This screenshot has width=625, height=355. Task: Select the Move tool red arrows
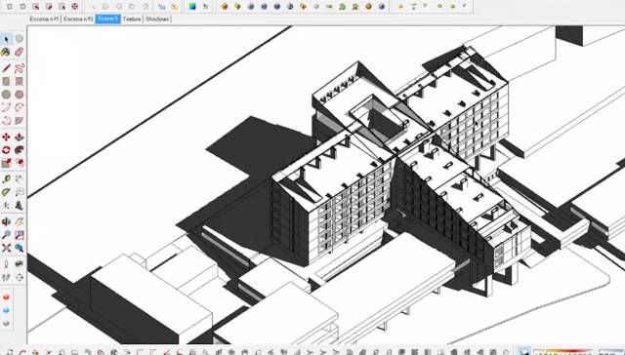coord(6,138)
